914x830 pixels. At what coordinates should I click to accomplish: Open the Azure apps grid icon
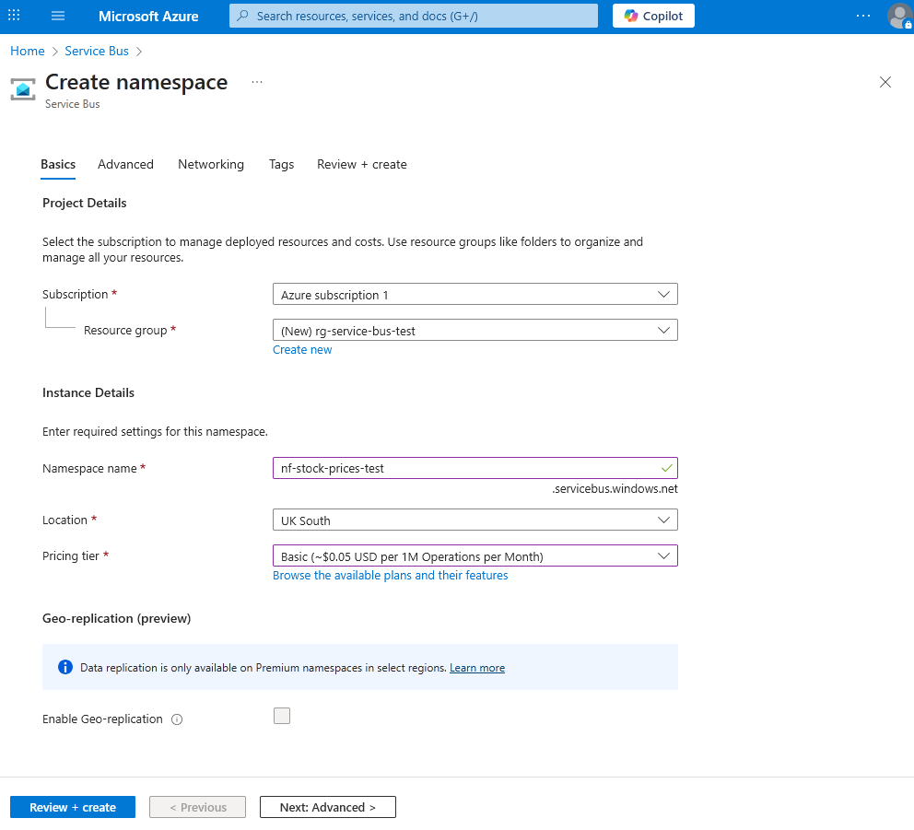[14, 17]
